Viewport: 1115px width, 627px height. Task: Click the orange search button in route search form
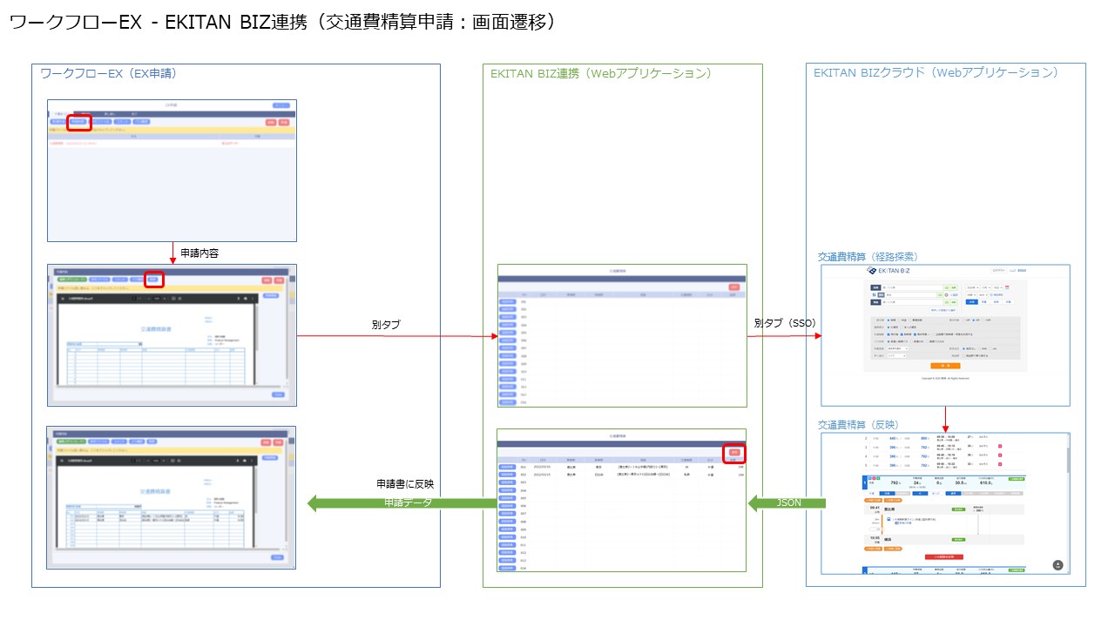(945, 366)
